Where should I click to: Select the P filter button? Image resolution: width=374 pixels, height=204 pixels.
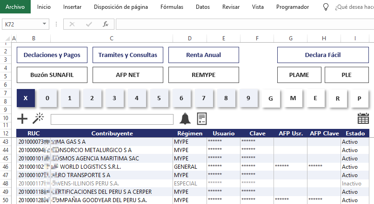tap(360, 98)
